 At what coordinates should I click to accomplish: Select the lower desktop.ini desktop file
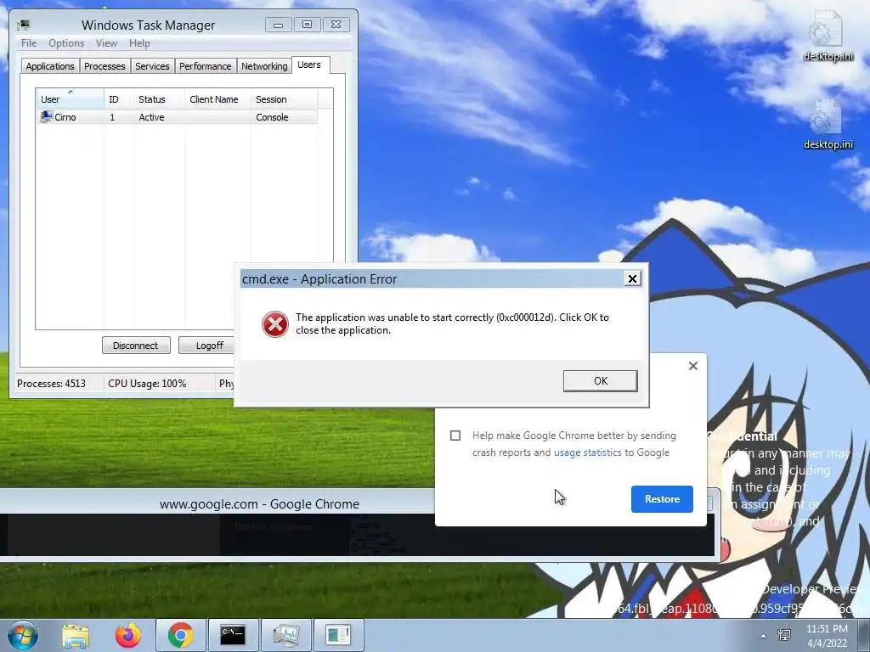(828, 124)
